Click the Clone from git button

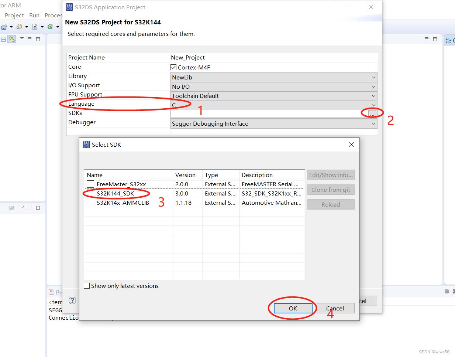[331, 190]
